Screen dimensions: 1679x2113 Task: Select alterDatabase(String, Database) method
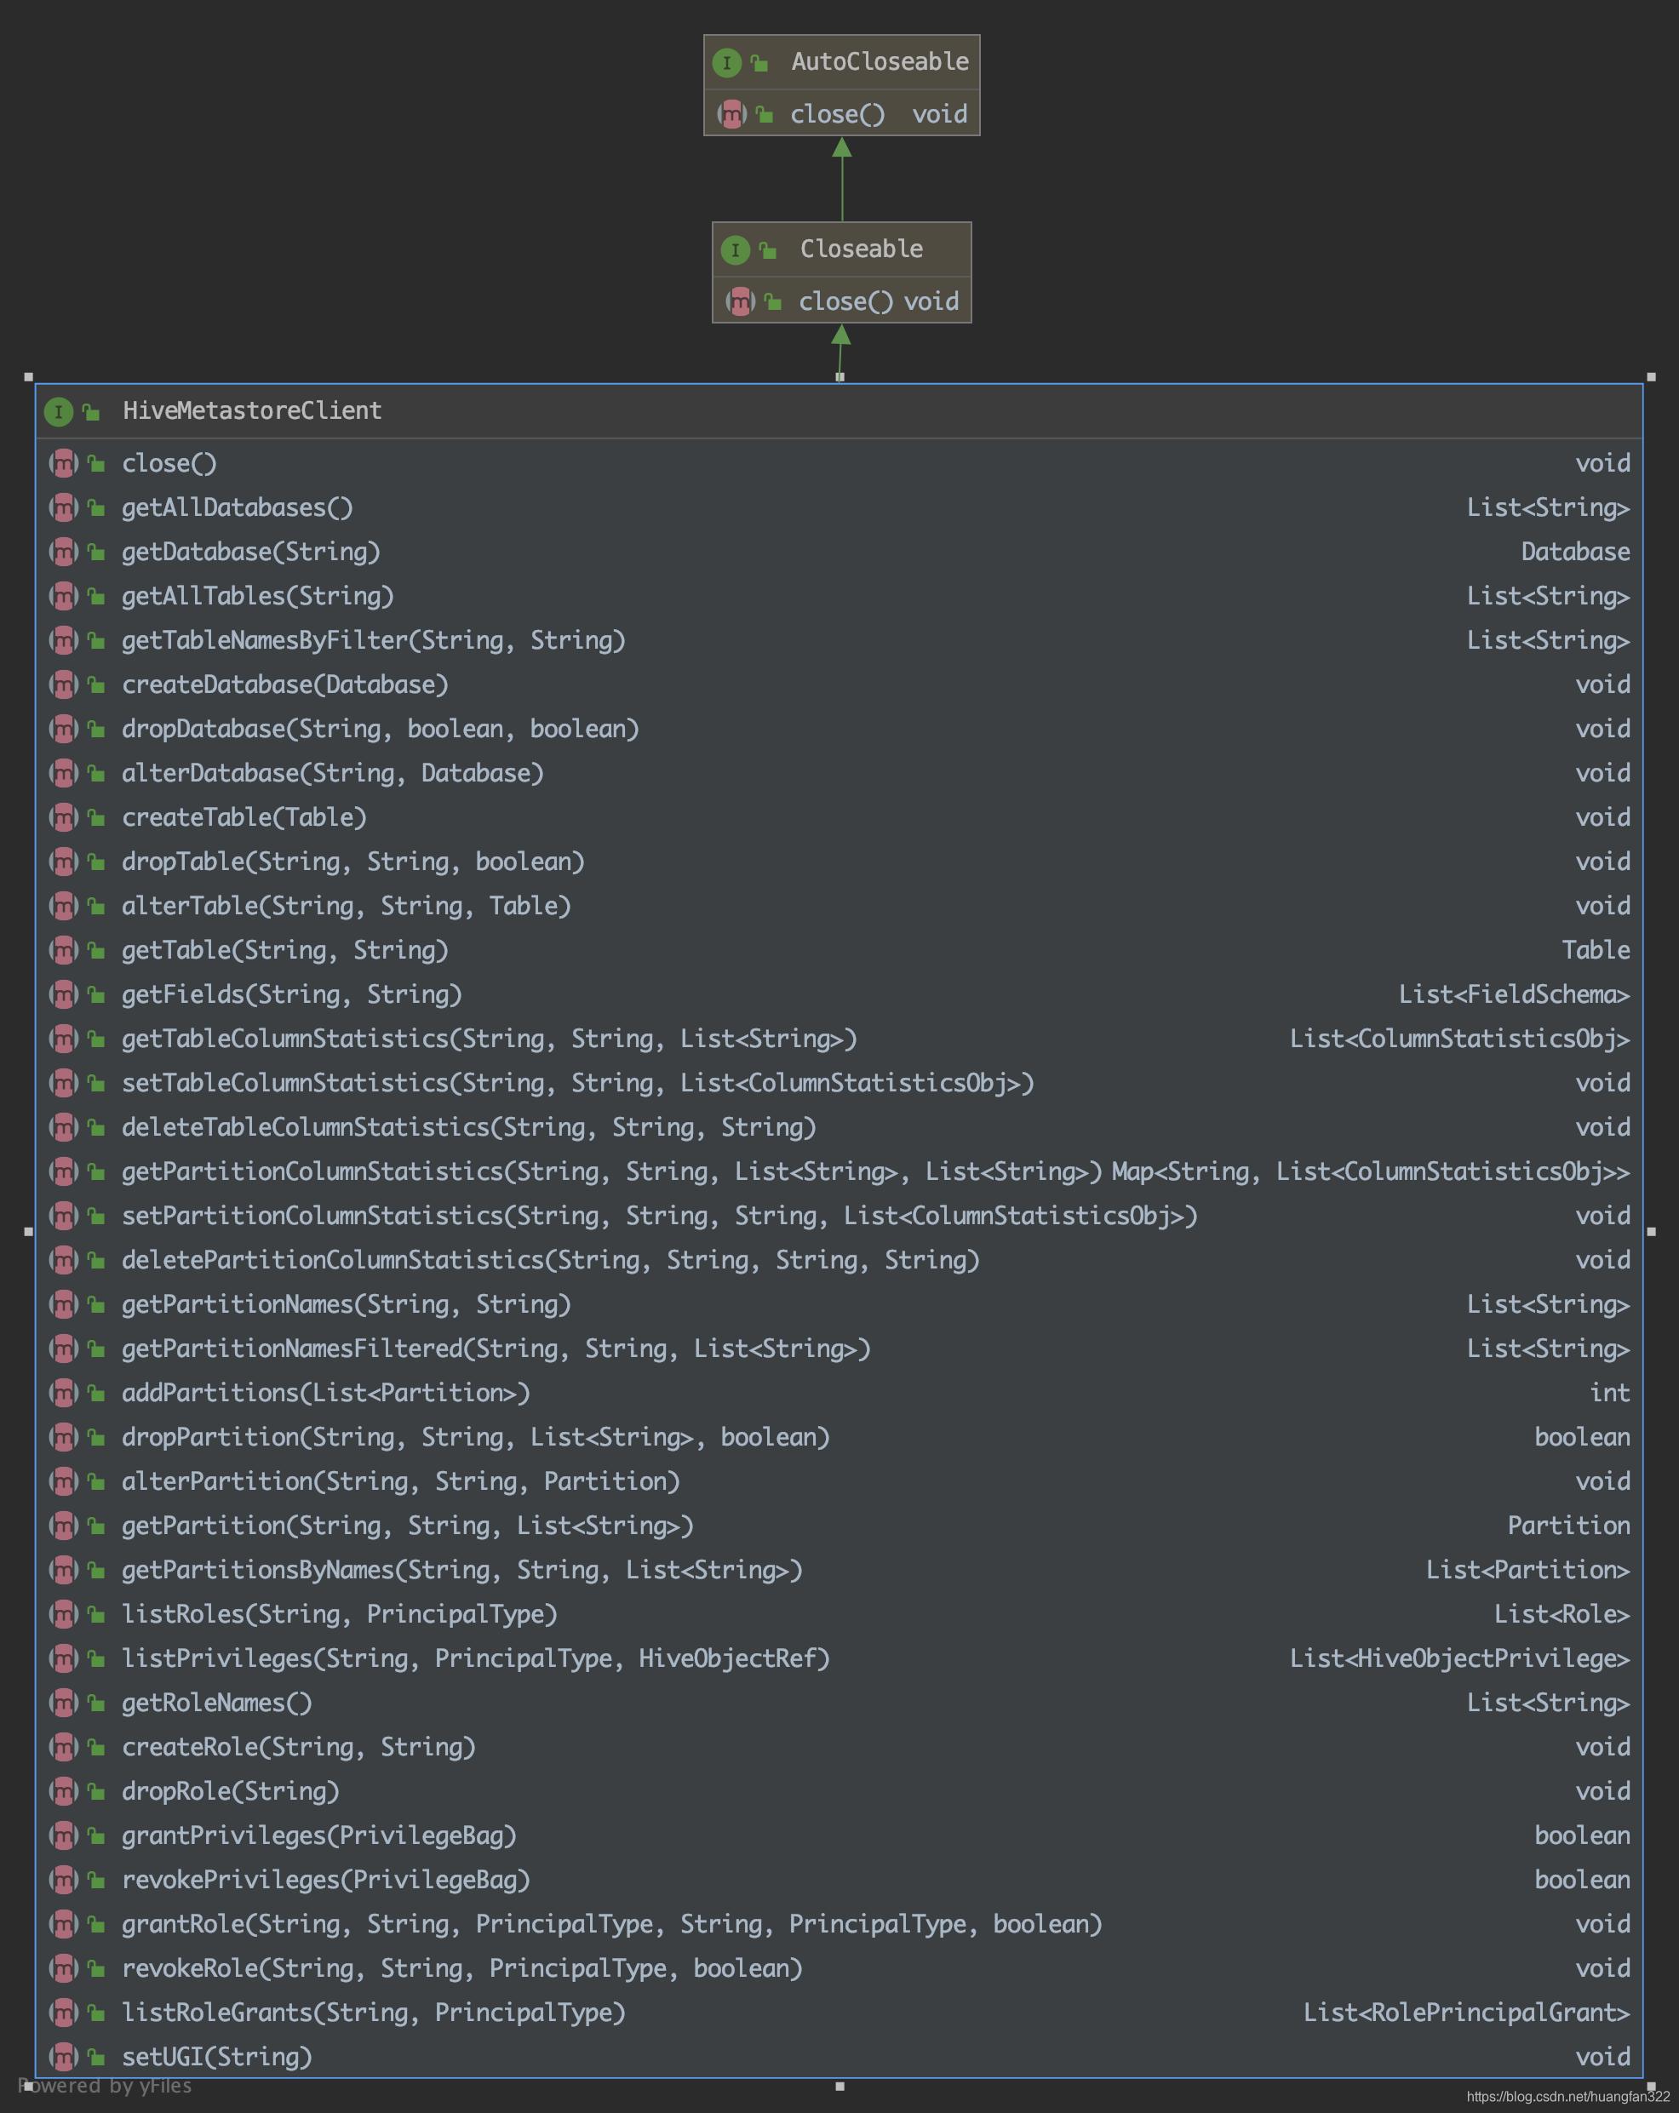pos(332,773)
